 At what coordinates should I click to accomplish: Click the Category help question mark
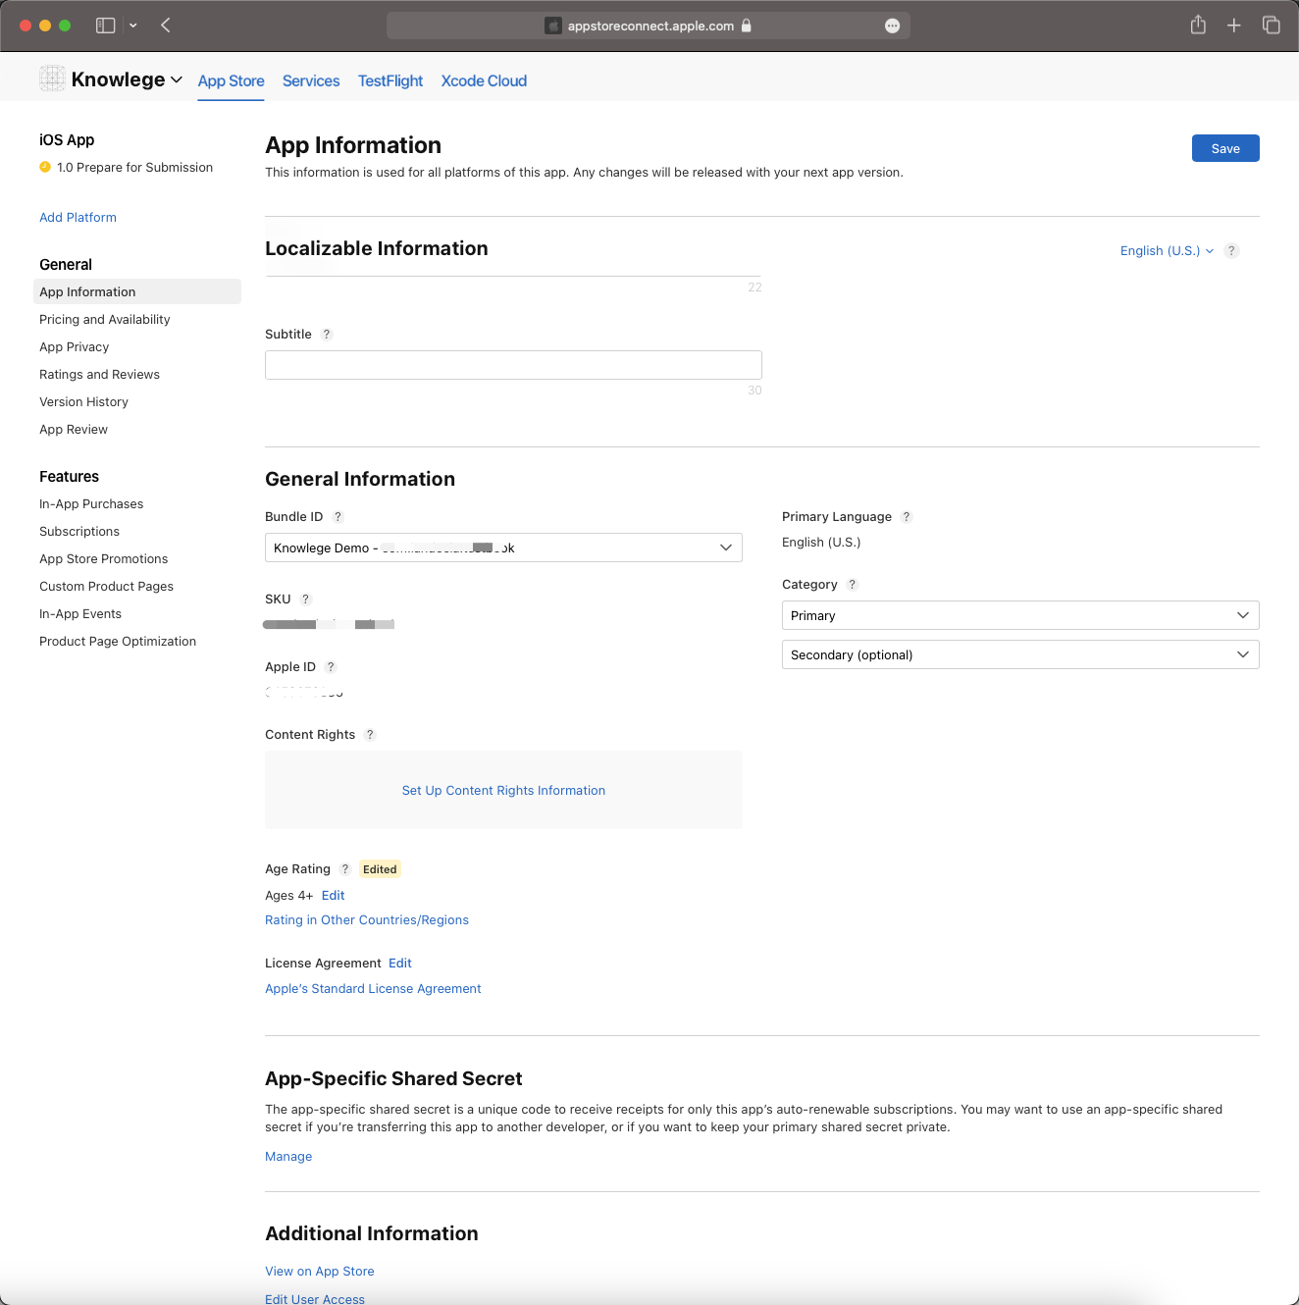(853, 585)
